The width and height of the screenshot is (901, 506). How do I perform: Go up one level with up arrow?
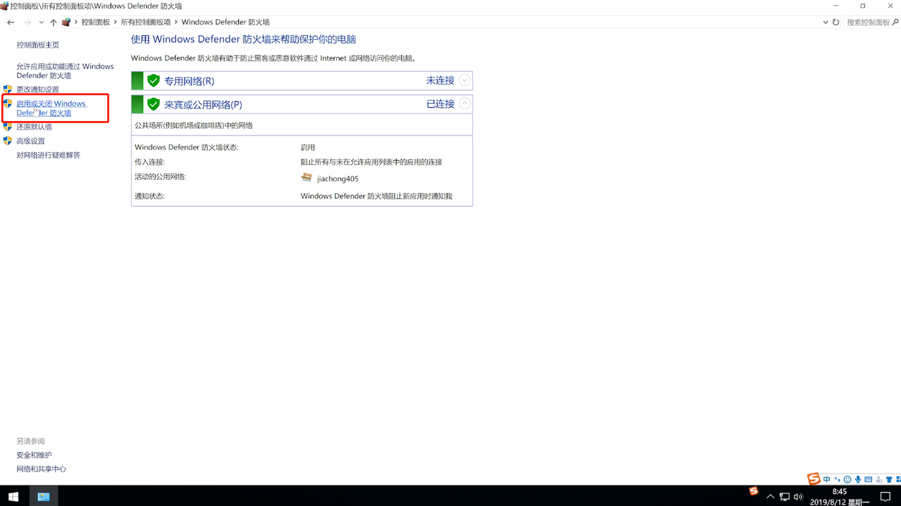[x=53, y=22]
